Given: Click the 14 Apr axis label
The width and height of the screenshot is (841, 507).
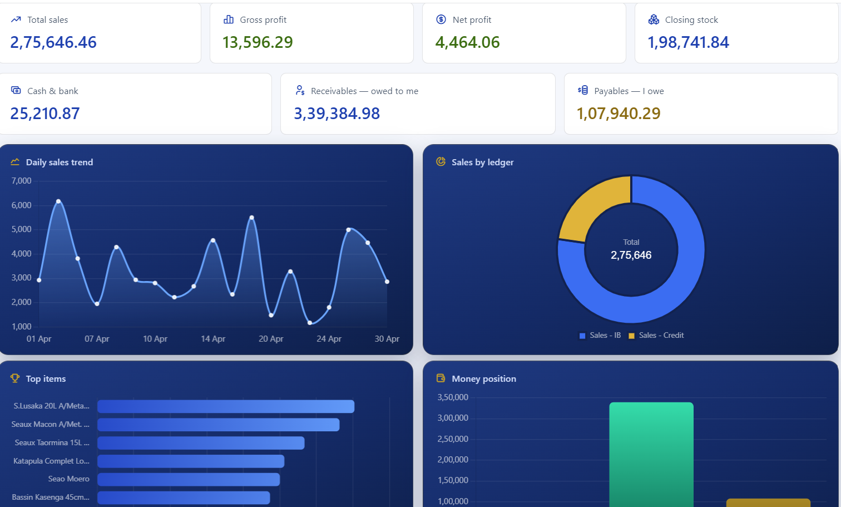Looking at the screenshot, I should pos(213,339).
